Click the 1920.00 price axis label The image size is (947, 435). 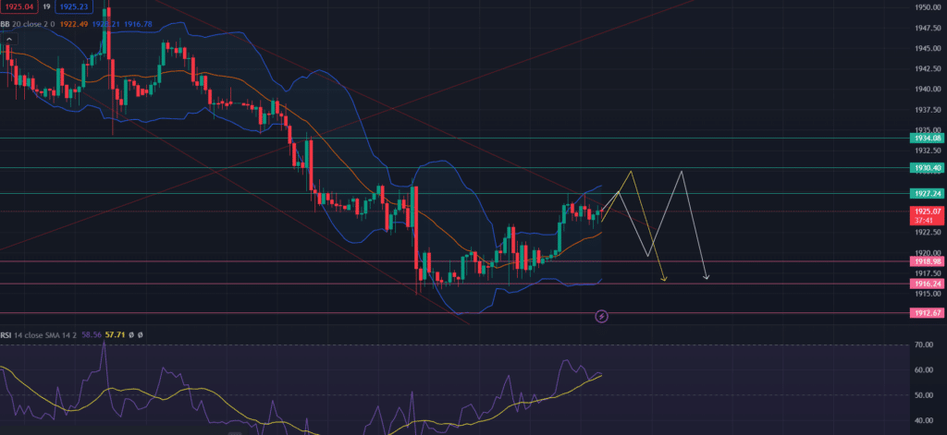click(929, 253)
